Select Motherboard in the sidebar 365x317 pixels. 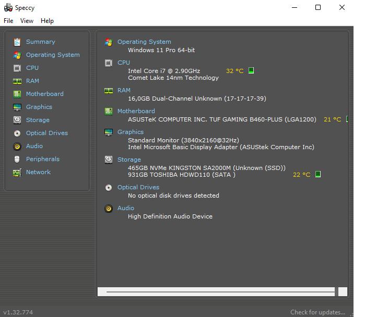[45, 94]
